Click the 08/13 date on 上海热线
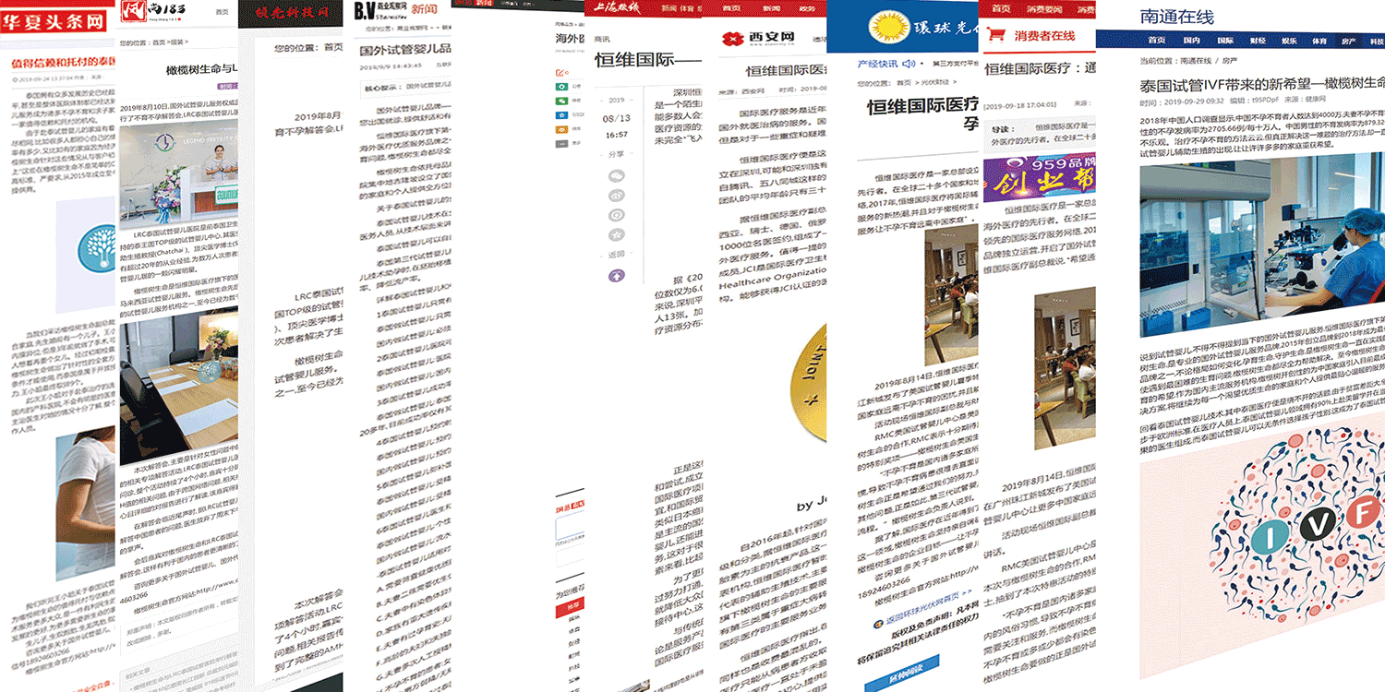The width and height of the screenshot is (1385, 692). tap(616, 118)
